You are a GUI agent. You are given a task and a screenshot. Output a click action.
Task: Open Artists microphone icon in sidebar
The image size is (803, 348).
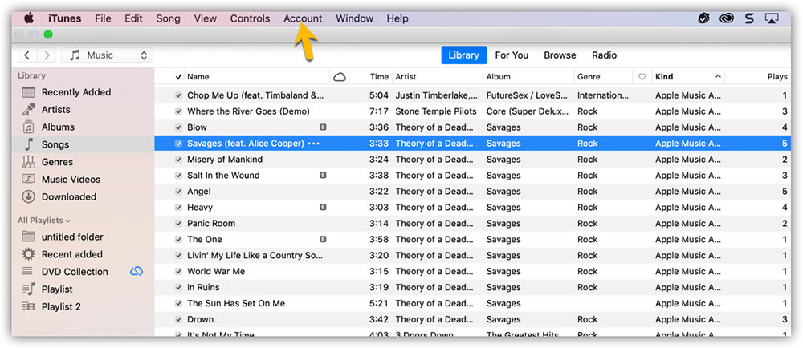click(28, 110)
